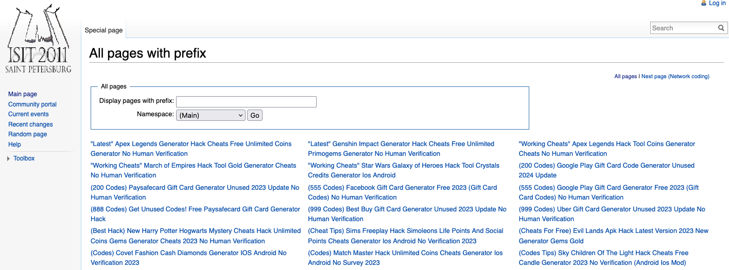Go to Next page (Network coding)
Viewport: 729px width, 270px height.
pos(675,76)
